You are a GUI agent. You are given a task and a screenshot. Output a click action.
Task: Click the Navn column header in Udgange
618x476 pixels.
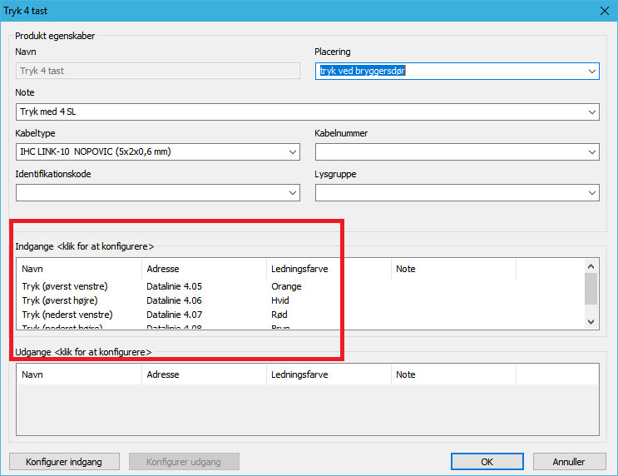tap(33, 374)
